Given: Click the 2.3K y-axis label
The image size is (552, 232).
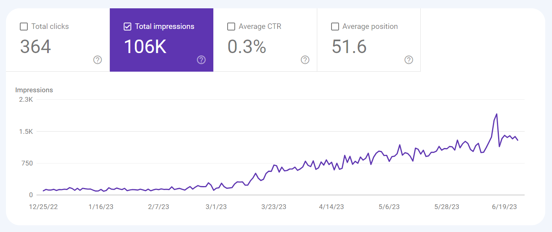Looking at the screenshot, I should point(26,99).
